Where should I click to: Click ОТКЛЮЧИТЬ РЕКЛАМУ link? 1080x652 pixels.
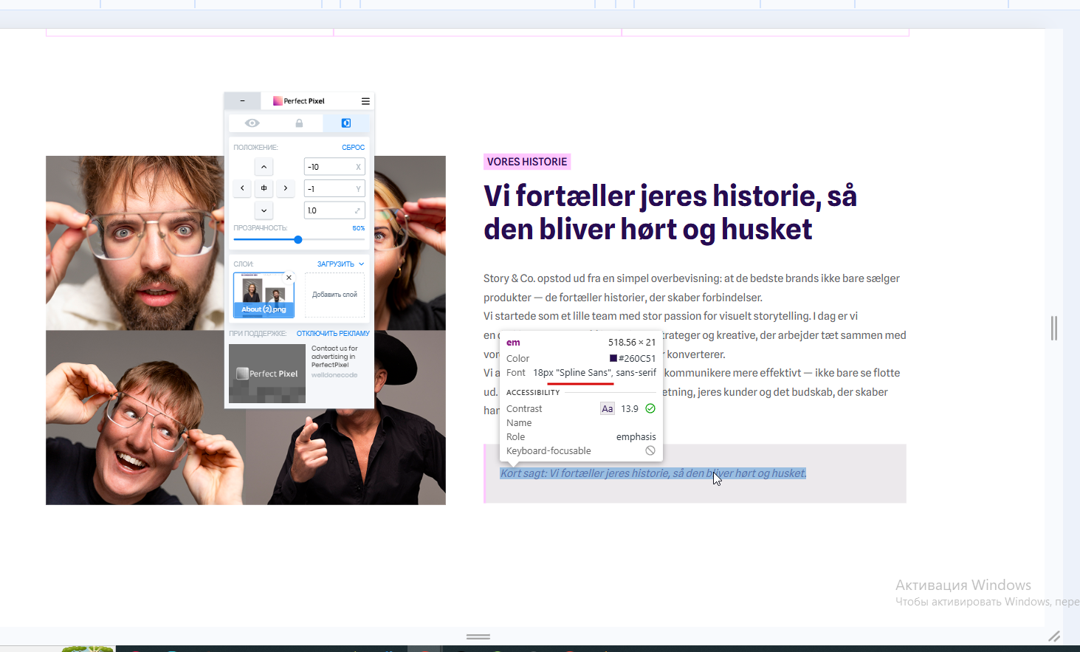tap(333, 334)
